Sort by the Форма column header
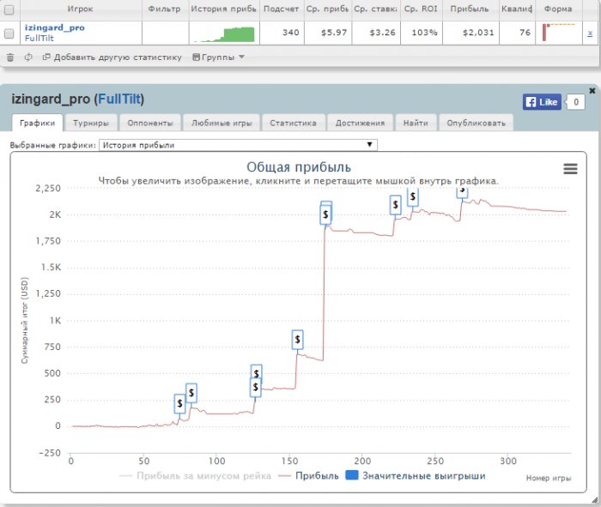This screenshot has height=507, width=601. [x=558, y=9]
